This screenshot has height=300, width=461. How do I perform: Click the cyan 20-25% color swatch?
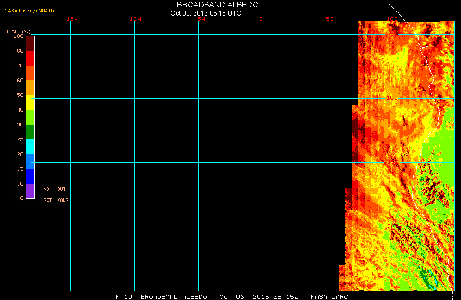[x=30, y=146]
